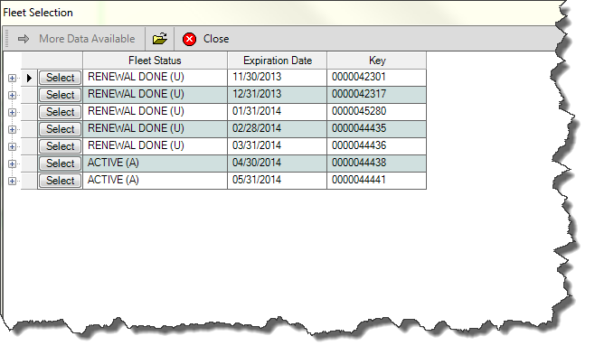
Task: Click ACTIVE (A) cell for 04/30/2014
Action: point(155,163)
